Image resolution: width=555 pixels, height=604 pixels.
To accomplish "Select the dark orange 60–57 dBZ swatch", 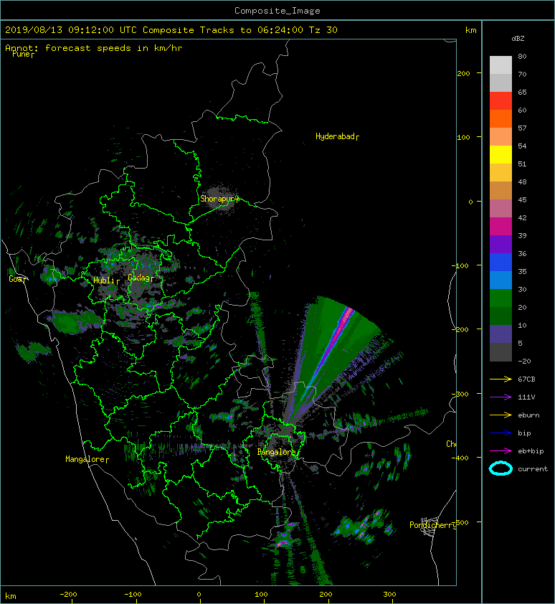I will 501,118.
